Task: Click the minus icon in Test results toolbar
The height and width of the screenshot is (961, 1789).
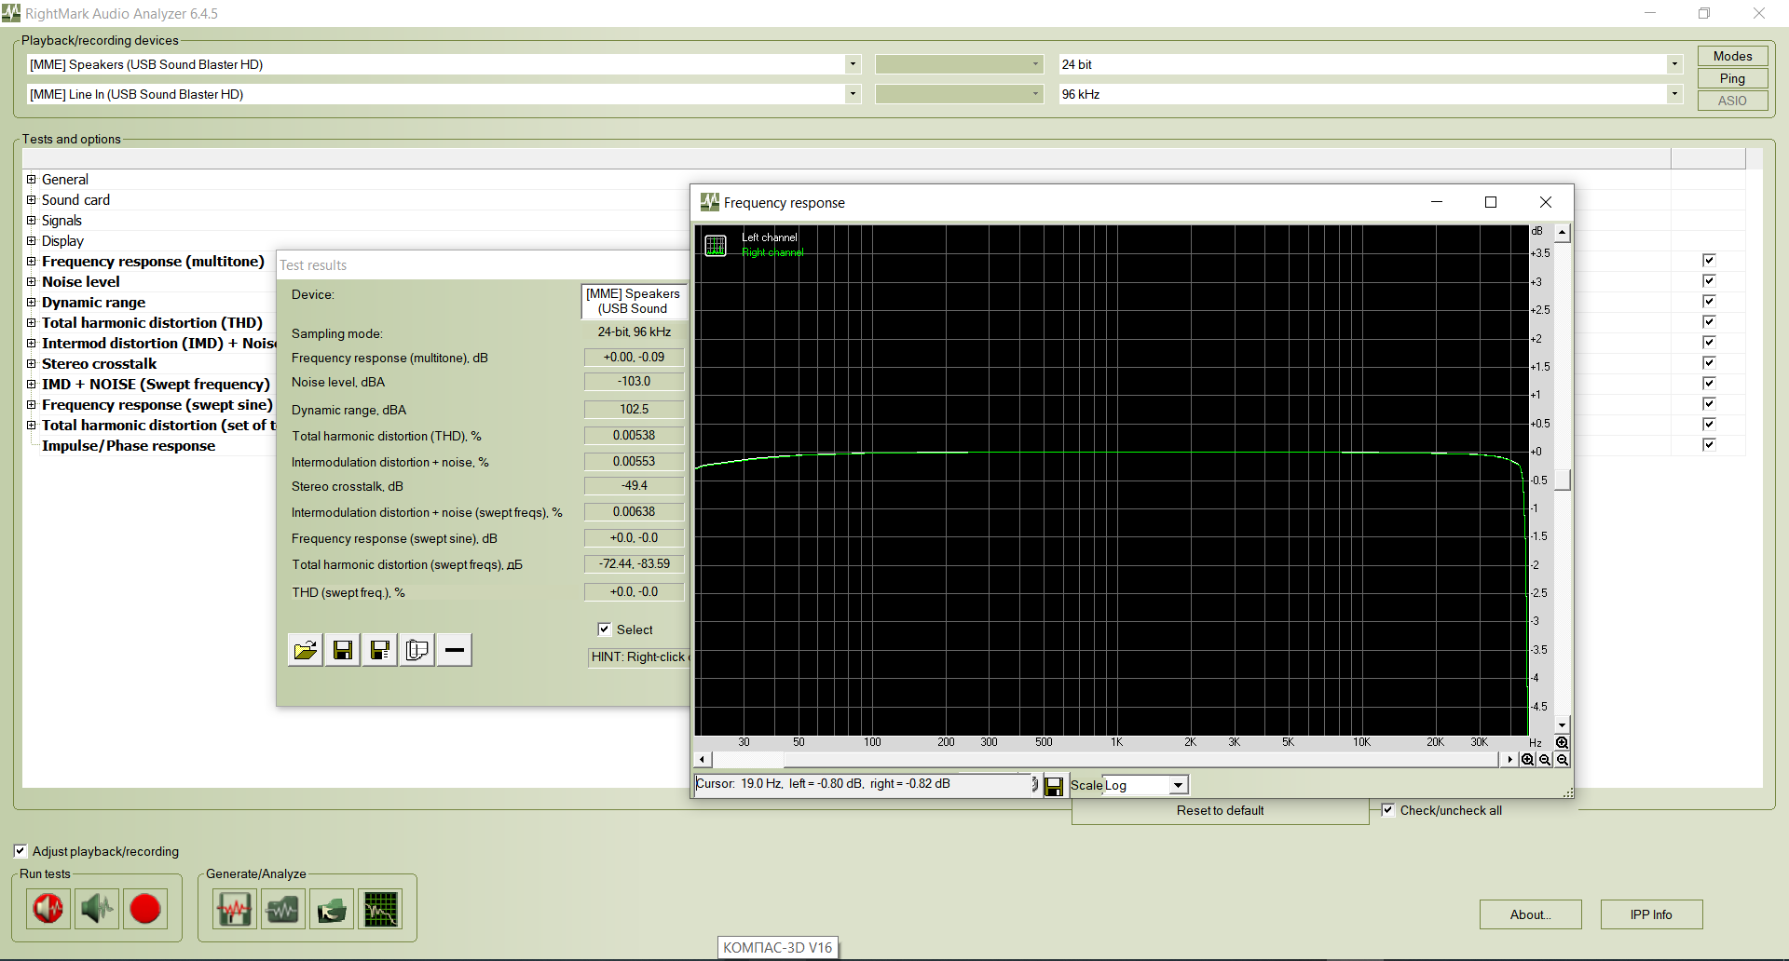Action: click(455, 650)
